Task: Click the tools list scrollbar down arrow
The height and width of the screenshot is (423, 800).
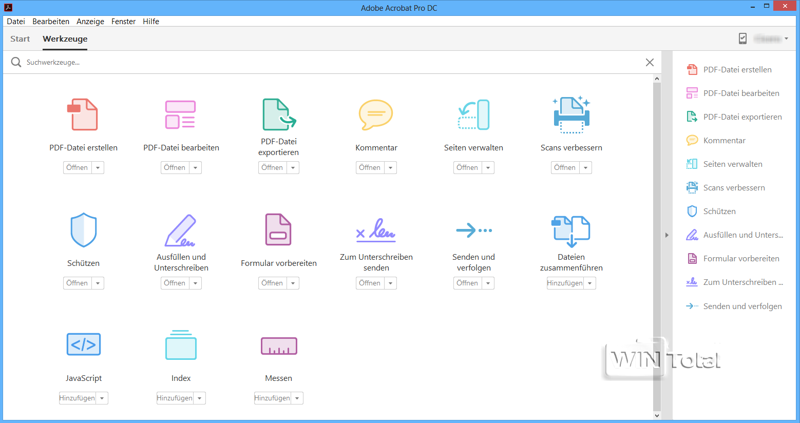Action: [657, 415]
